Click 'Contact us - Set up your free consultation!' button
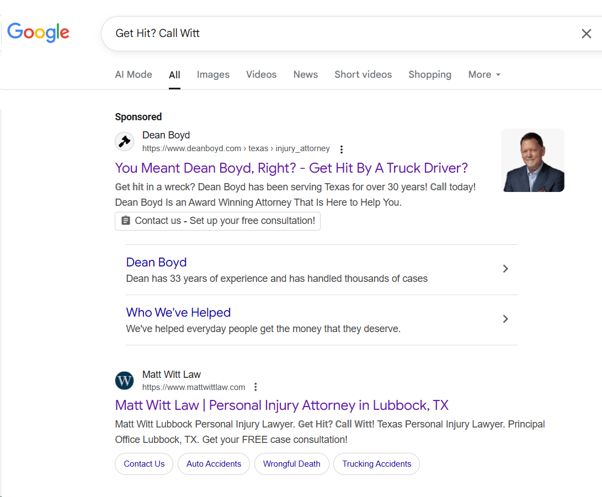 coord(218,221)
